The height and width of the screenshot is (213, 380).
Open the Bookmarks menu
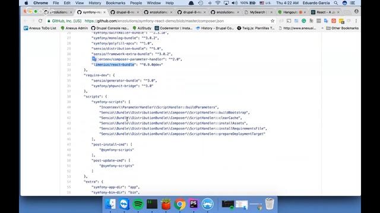click(x=115, y=3)
